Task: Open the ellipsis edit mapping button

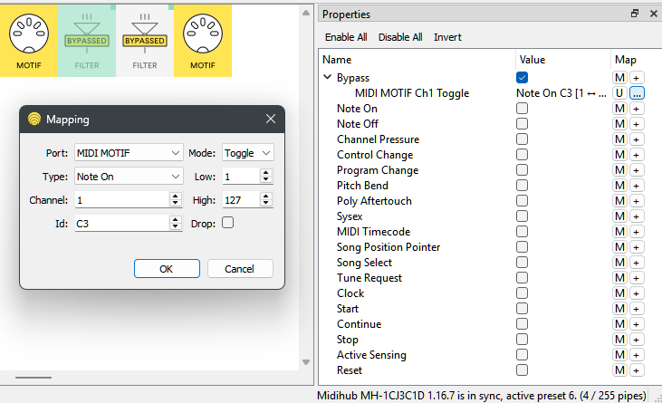Action: point(637,93)
